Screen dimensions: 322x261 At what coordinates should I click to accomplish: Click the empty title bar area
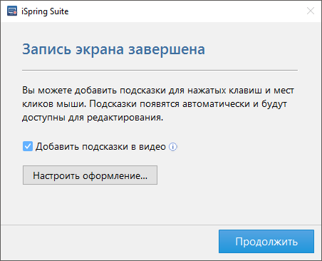click(x=185, y=11)
